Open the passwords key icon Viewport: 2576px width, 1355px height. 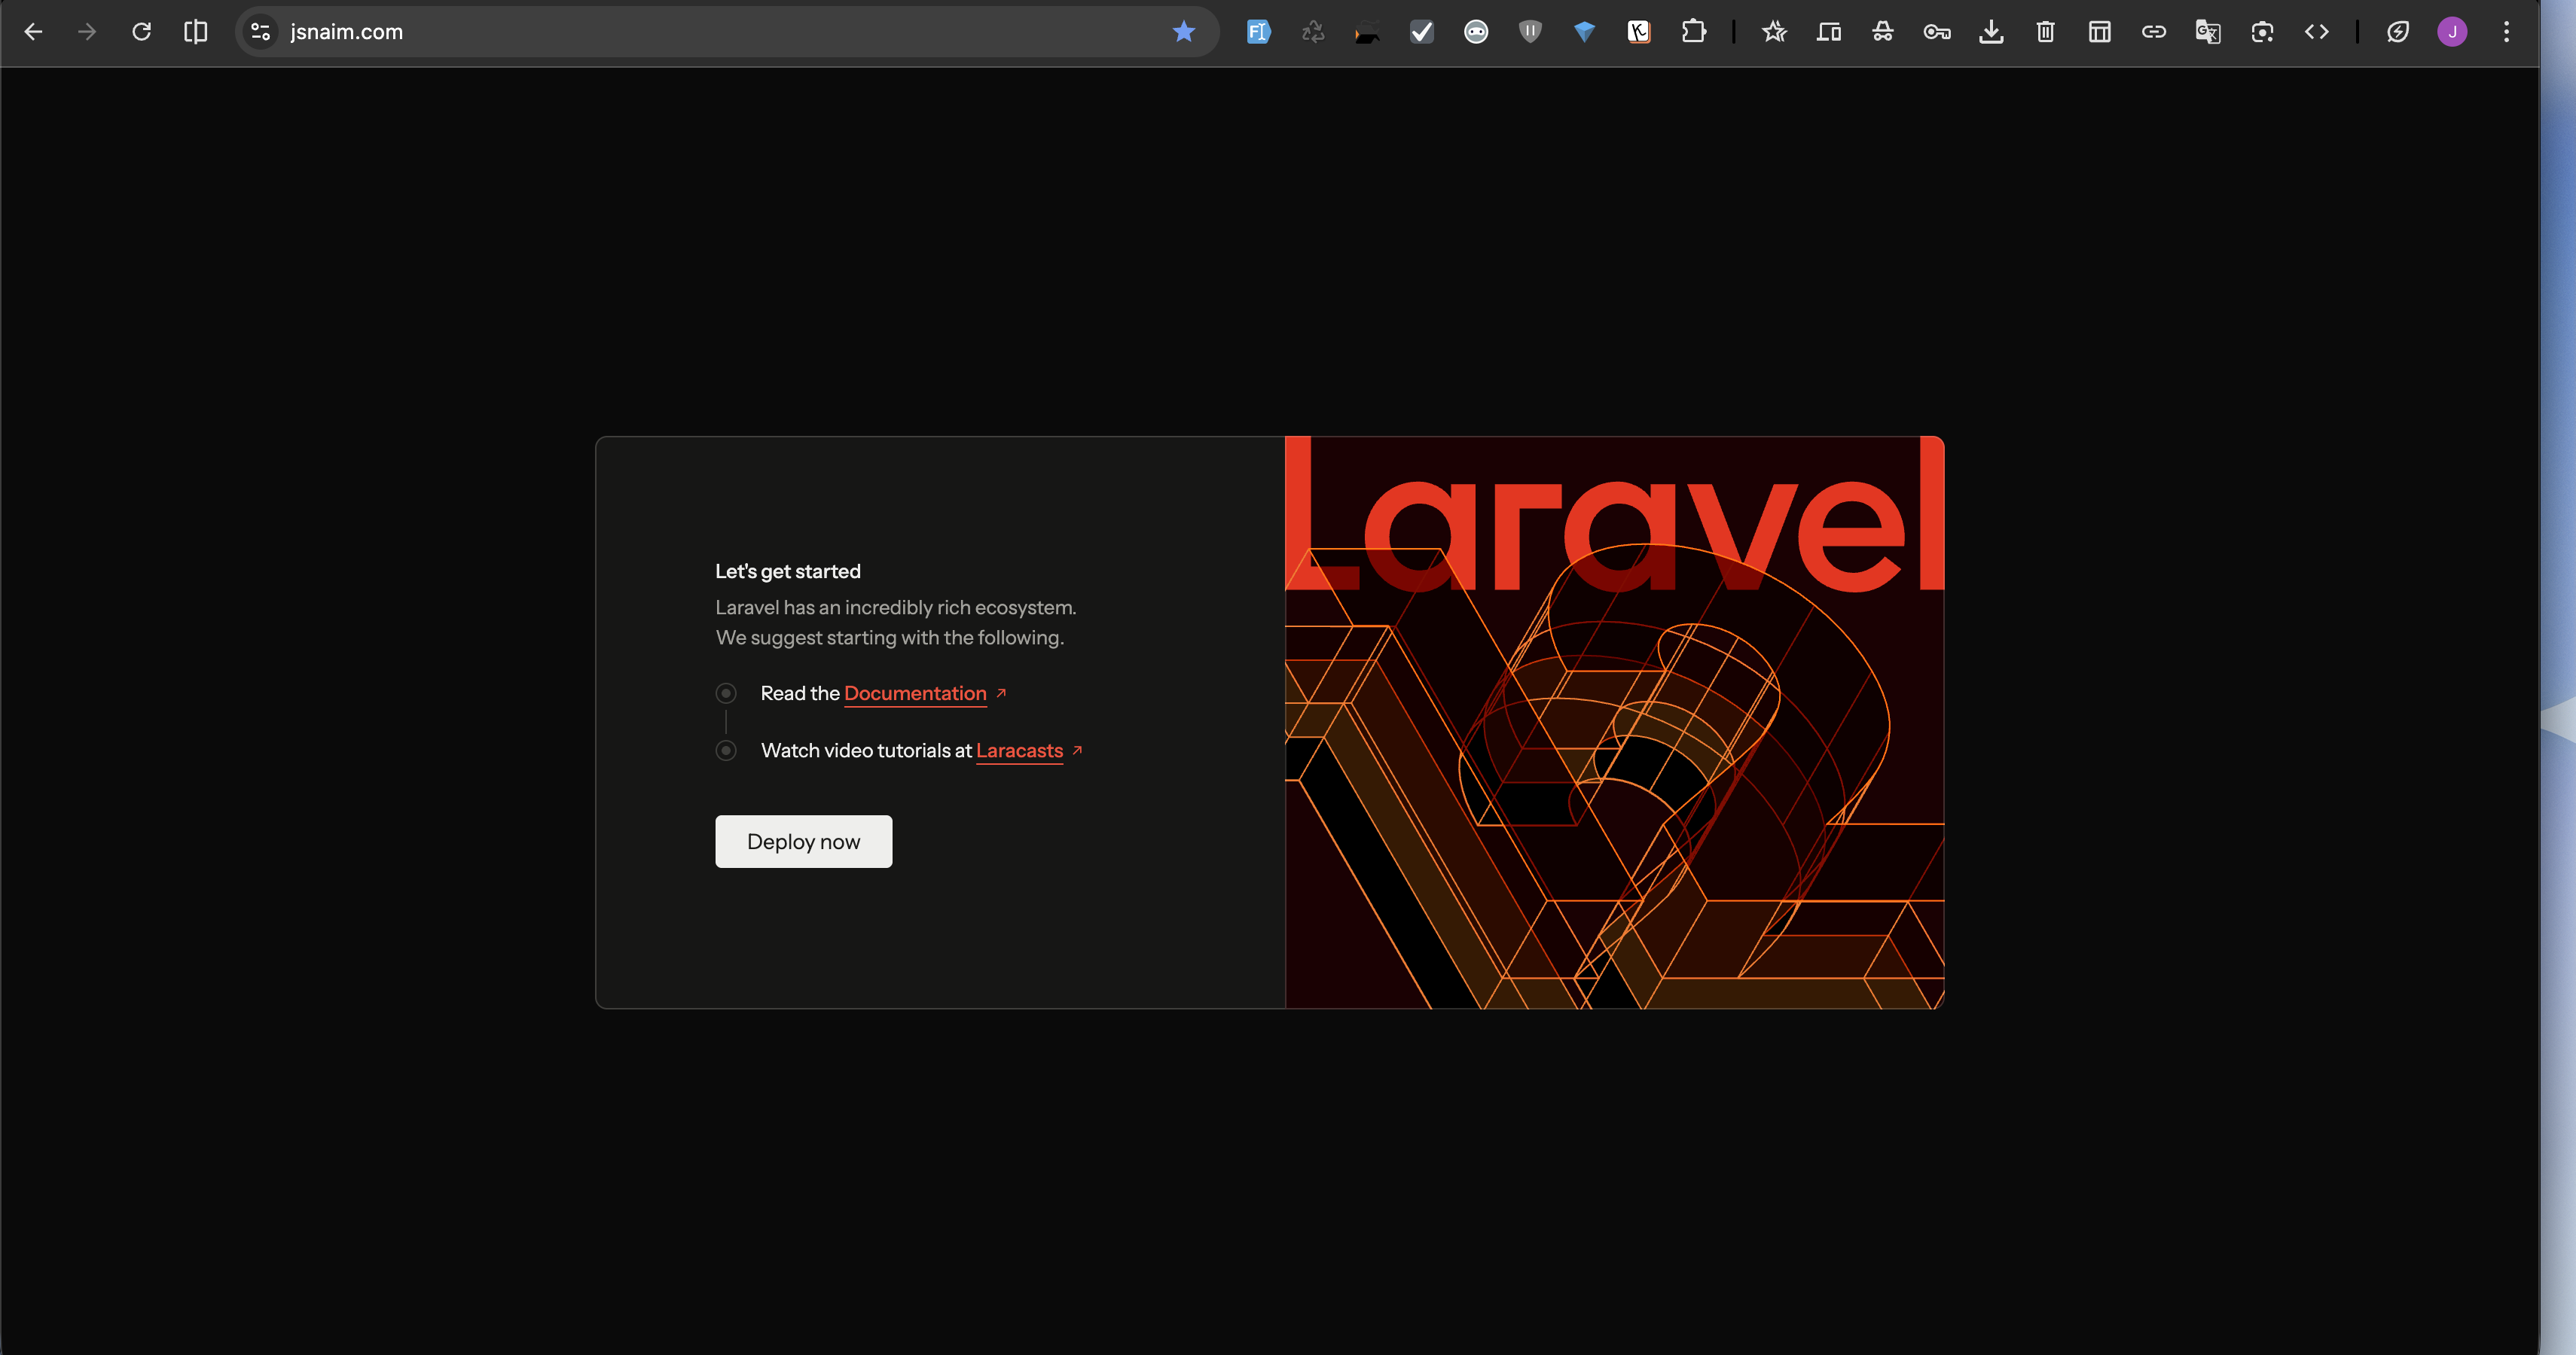click(x=1937, y=32)
